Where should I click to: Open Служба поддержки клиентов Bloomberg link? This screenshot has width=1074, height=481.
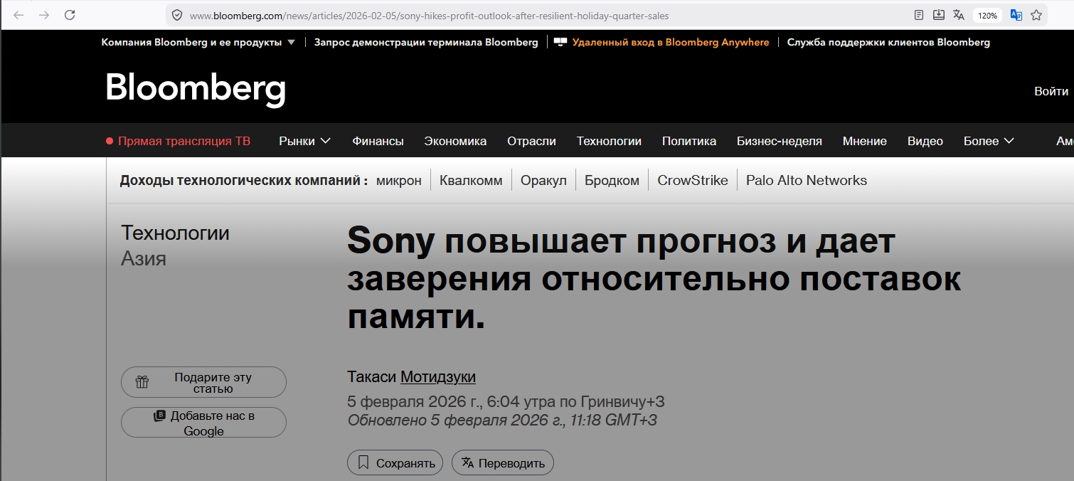click(x=888, y=42)
